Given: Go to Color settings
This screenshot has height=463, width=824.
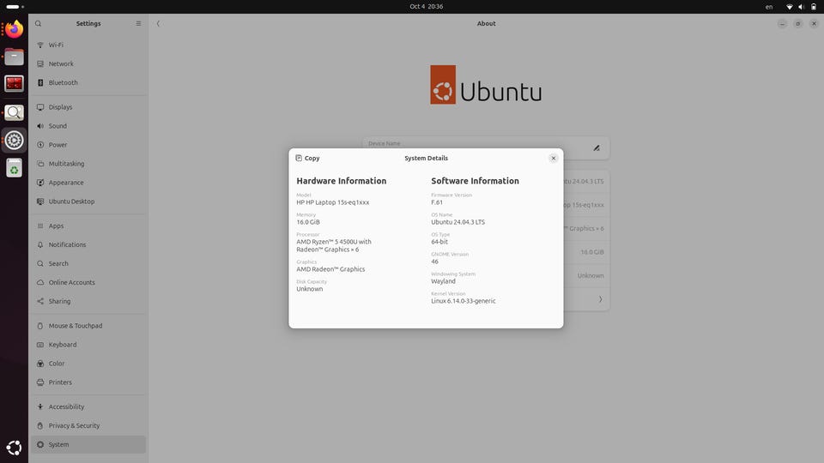Looking at the screenshot, I should 88,364.
